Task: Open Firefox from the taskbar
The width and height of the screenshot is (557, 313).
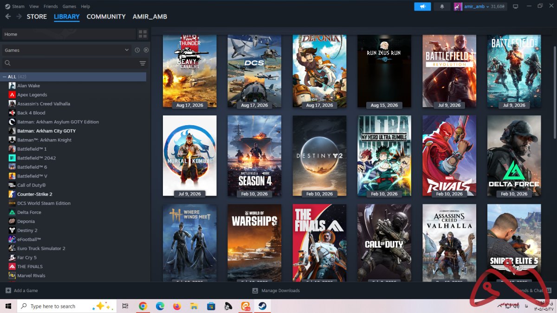Action: tap(177, 306)
